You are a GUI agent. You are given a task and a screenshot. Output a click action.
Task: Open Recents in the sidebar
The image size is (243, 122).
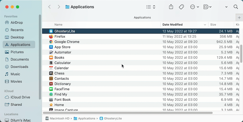[x=19, y=30]
